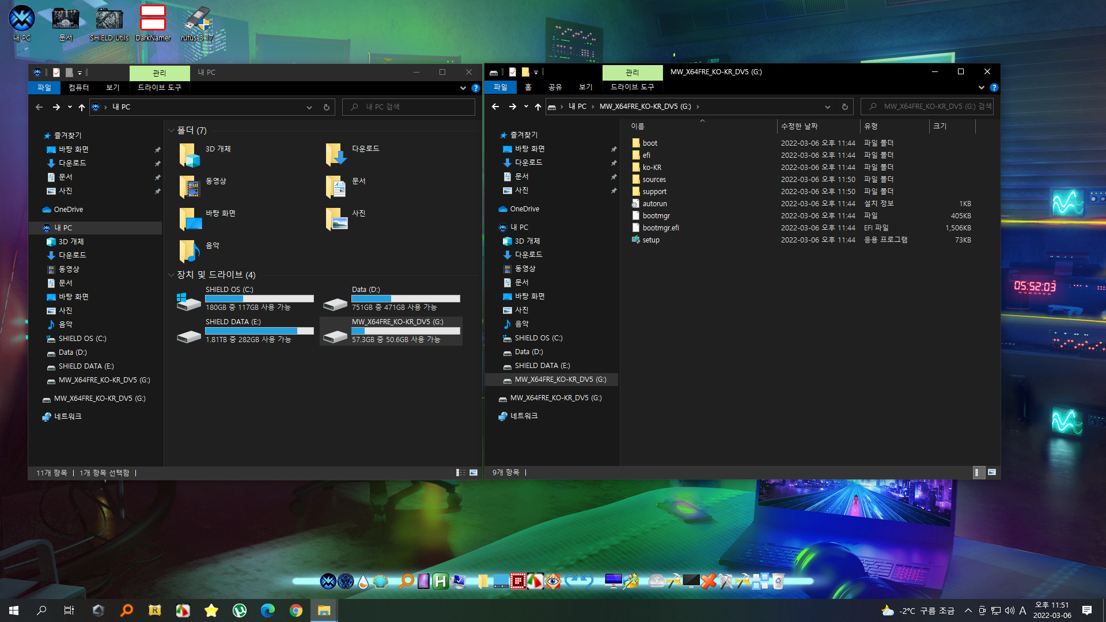Launch Microsoft Edge from the taskbar

click(268, 610)
